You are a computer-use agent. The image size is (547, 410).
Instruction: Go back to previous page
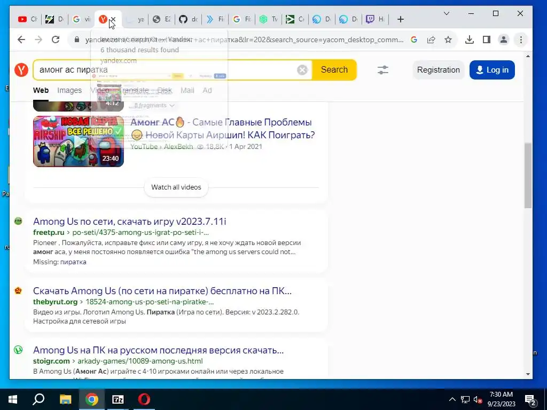pyautogui.click(x=21, y=40)
